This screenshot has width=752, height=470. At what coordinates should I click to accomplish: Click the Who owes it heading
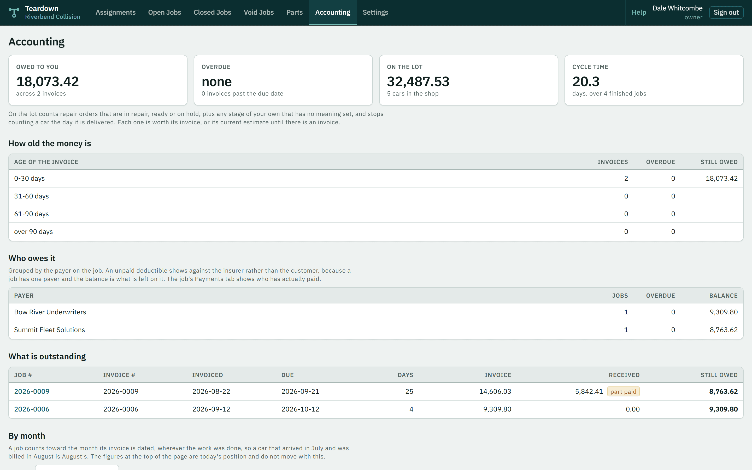[x=32, y=258]
